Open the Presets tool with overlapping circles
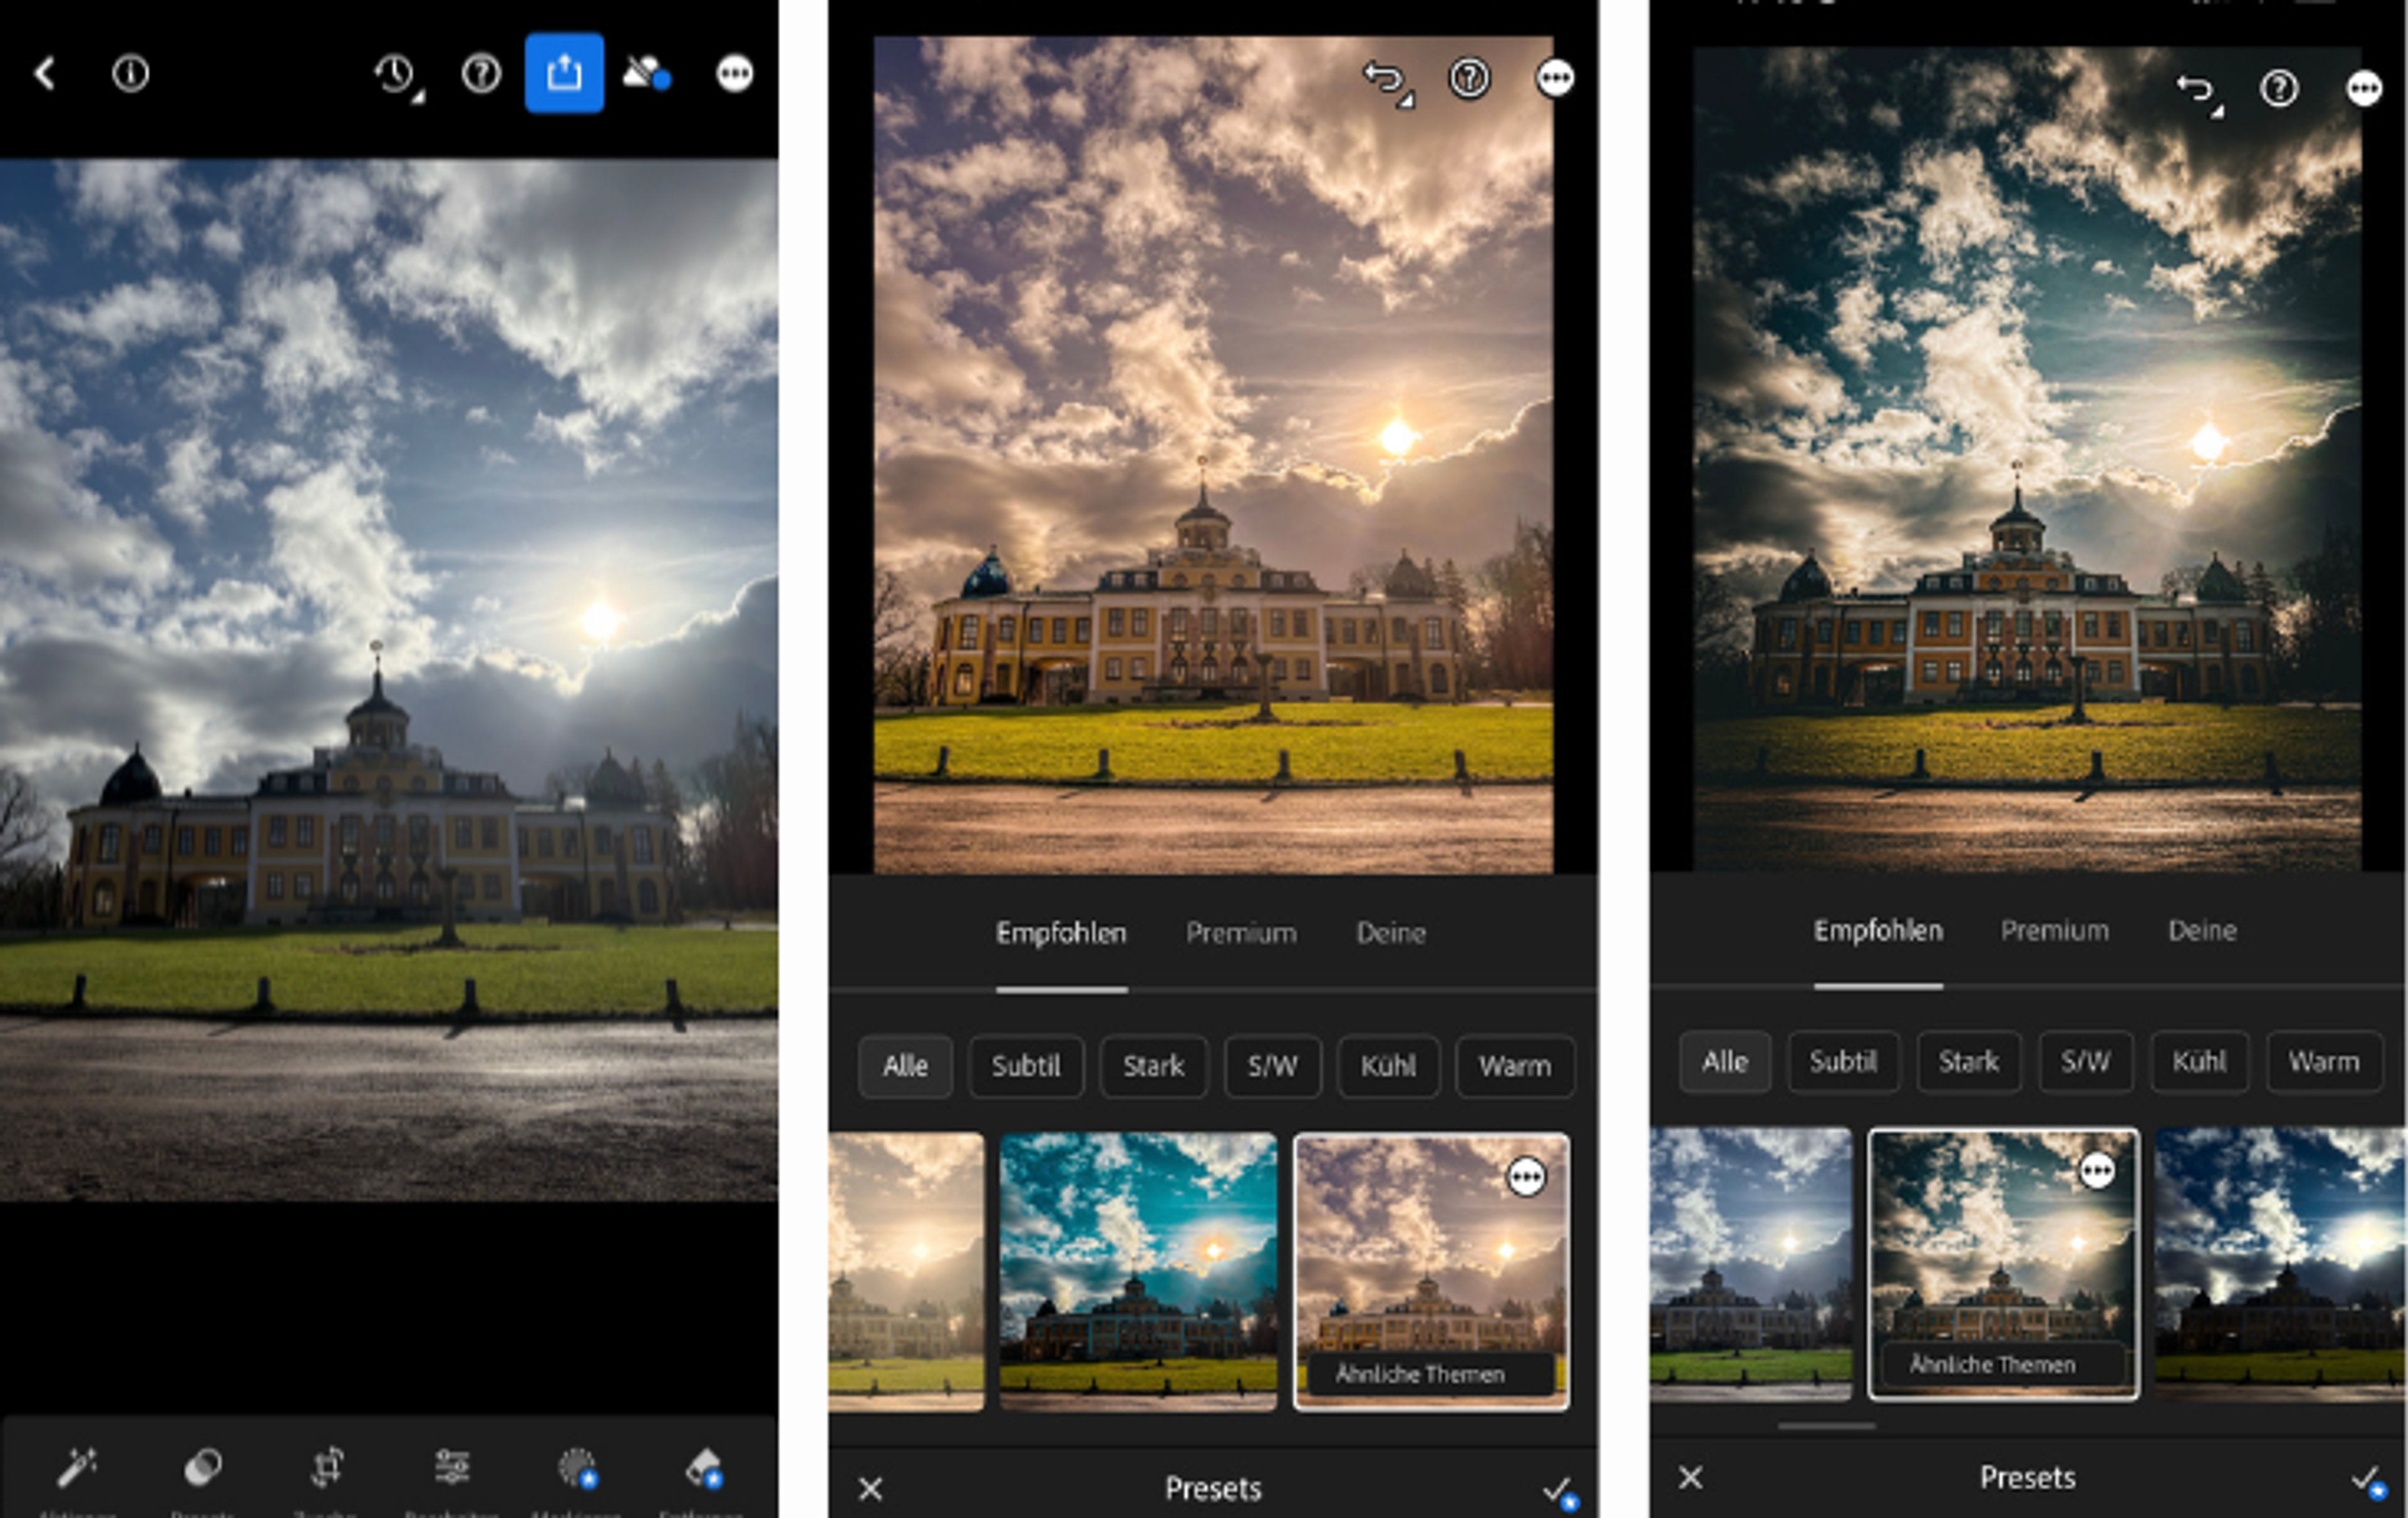This screenshot has height=1518, width=2408. pos(203,1468)
